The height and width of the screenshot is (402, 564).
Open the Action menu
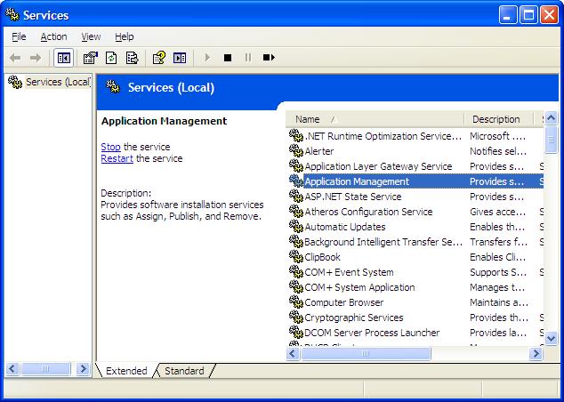53,36
